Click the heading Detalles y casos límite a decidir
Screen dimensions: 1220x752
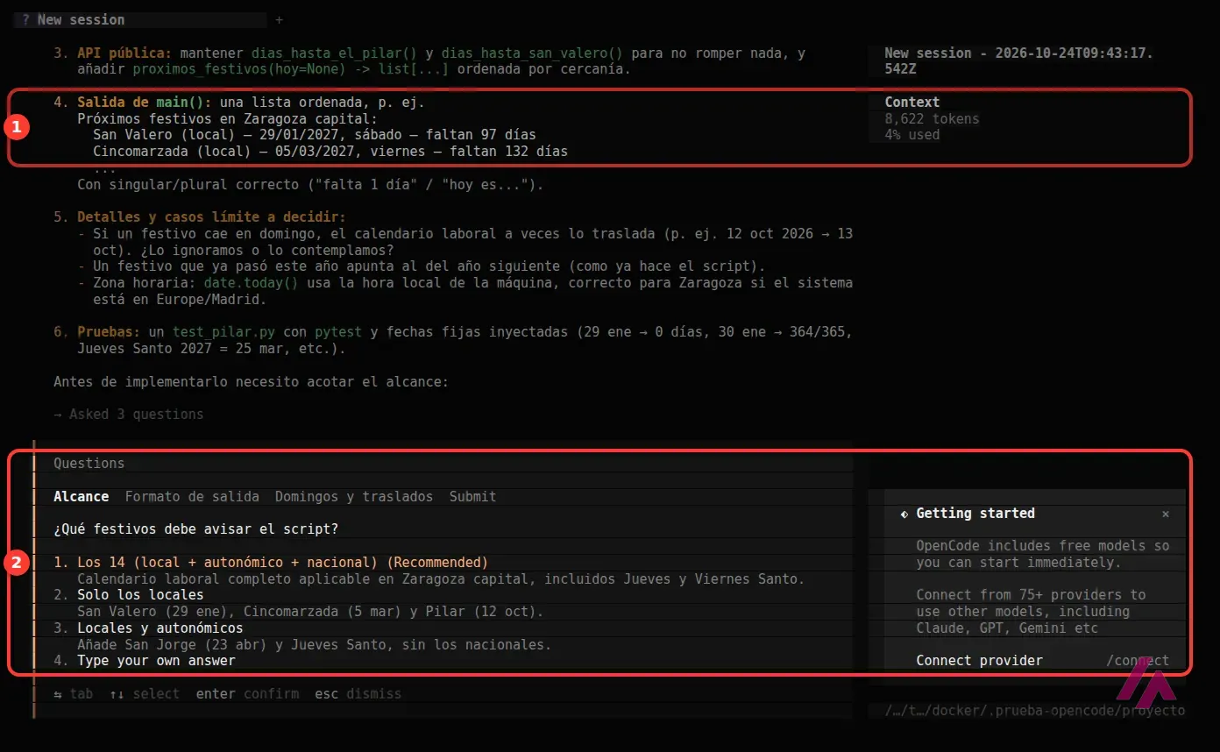211,216
